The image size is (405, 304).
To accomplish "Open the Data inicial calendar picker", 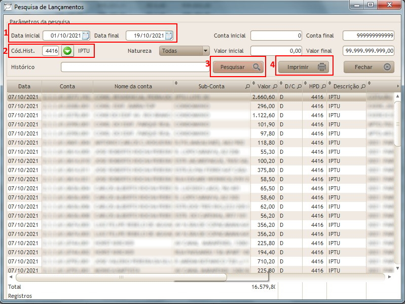I will (86, 36).
